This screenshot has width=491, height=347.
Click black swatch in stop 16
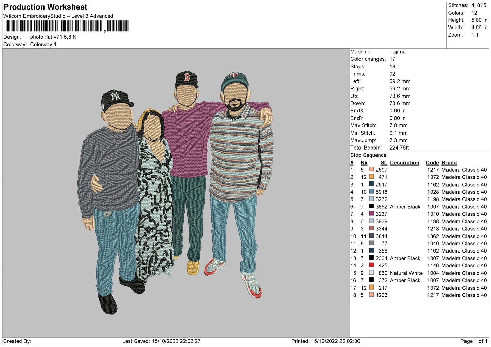pyautogui.click(x=371, y=280)
